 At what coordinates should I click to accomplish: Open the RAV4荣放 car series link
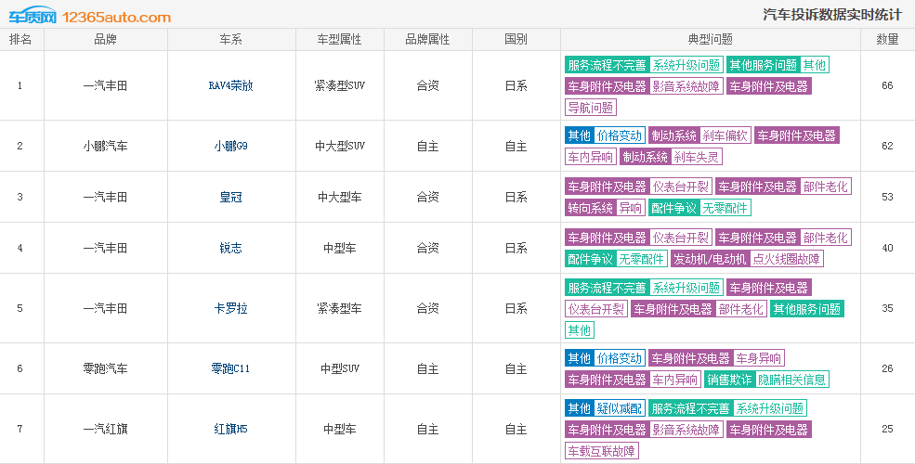point(230,85)
